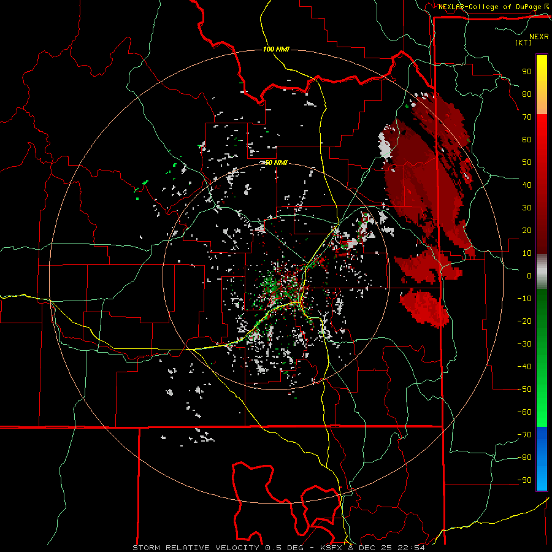Click the -70 value on the velocity scale
The width and height of the screenshot is (552, 552).
point(524,435)
